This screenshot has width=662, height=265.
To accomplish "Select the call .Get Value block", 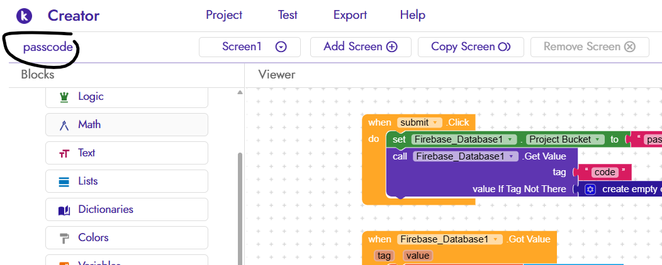I will (481, 172).
